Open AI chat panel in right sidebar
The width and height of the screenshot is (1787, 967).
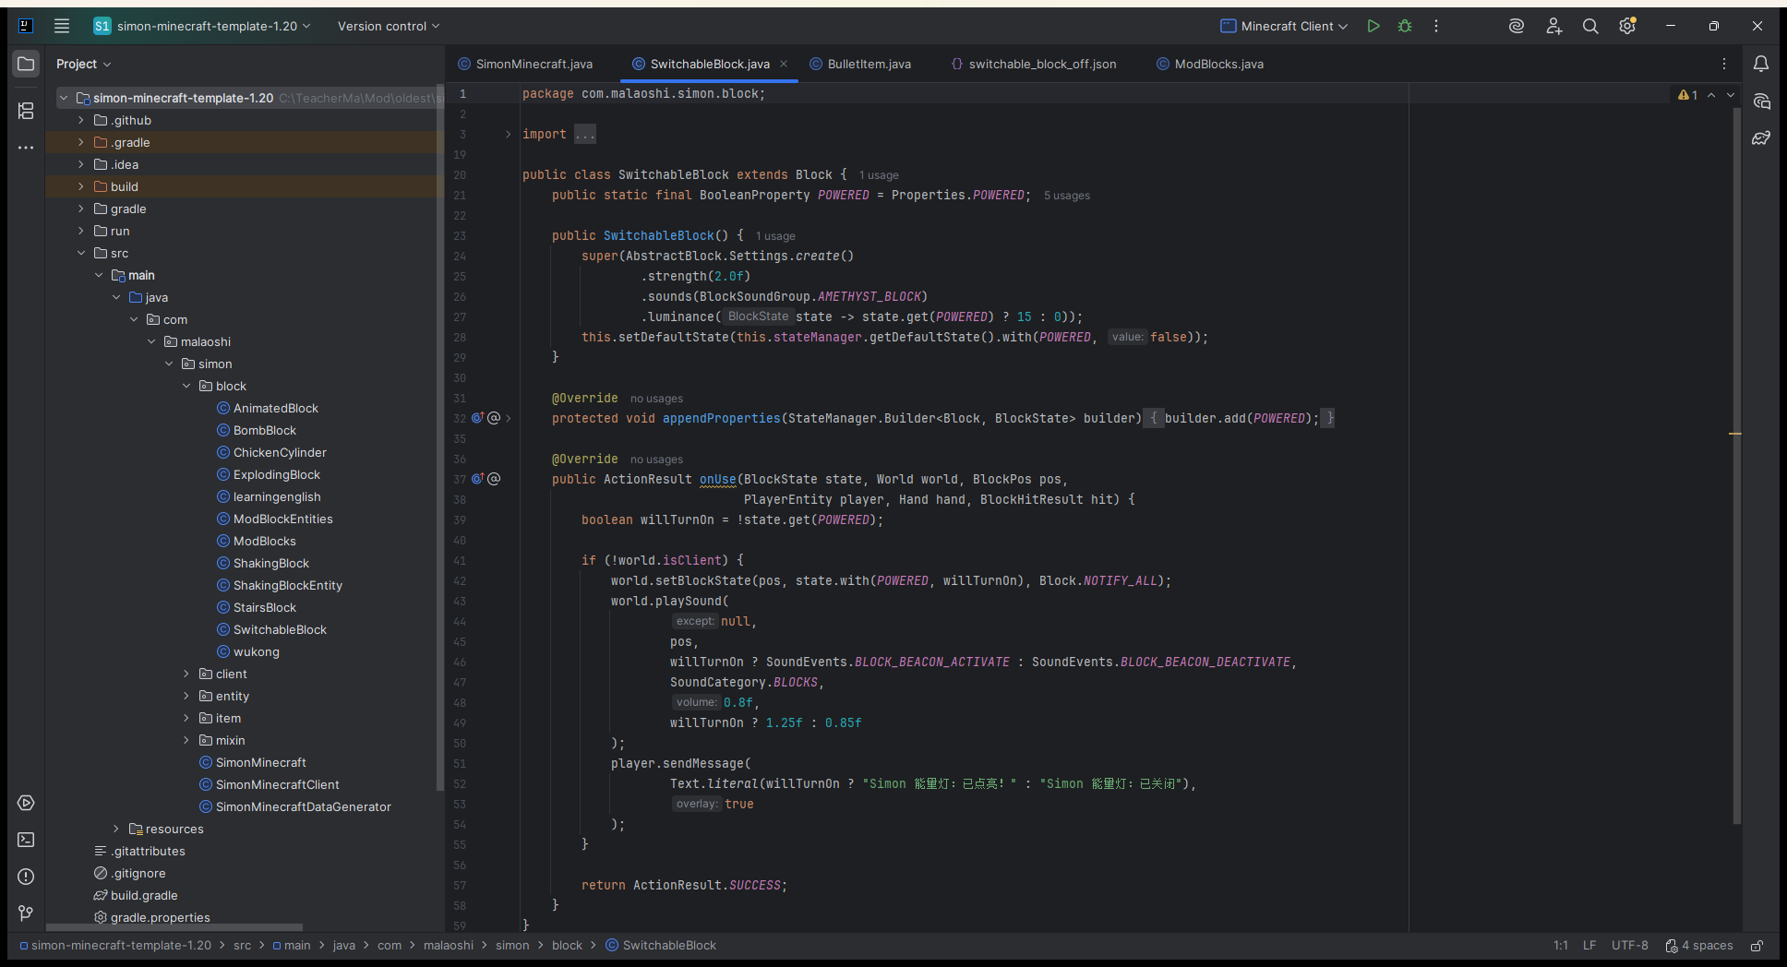pyautogui.click(x=1761, y=101)
